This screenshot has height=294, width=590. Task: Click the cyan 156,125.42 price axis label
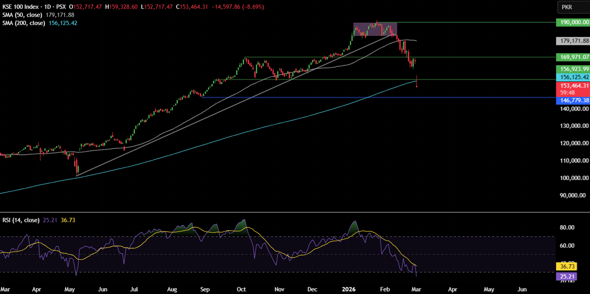tap(573, 77)
